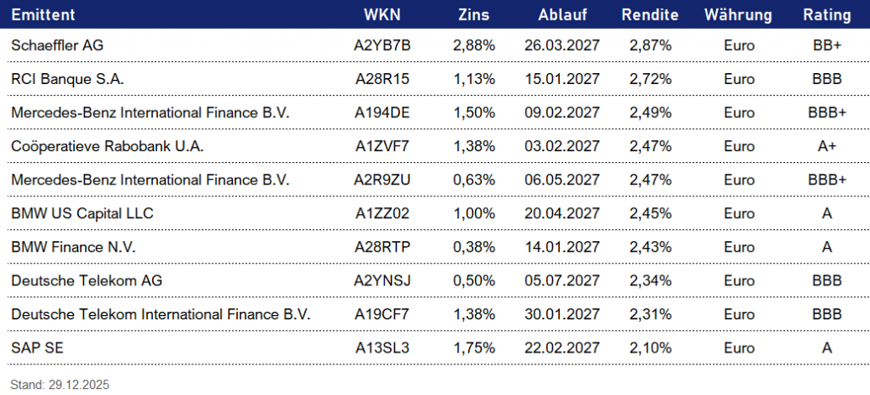
Task: Open Deutsche Telekom International Finance B.V.
Action: coord(161,314)
